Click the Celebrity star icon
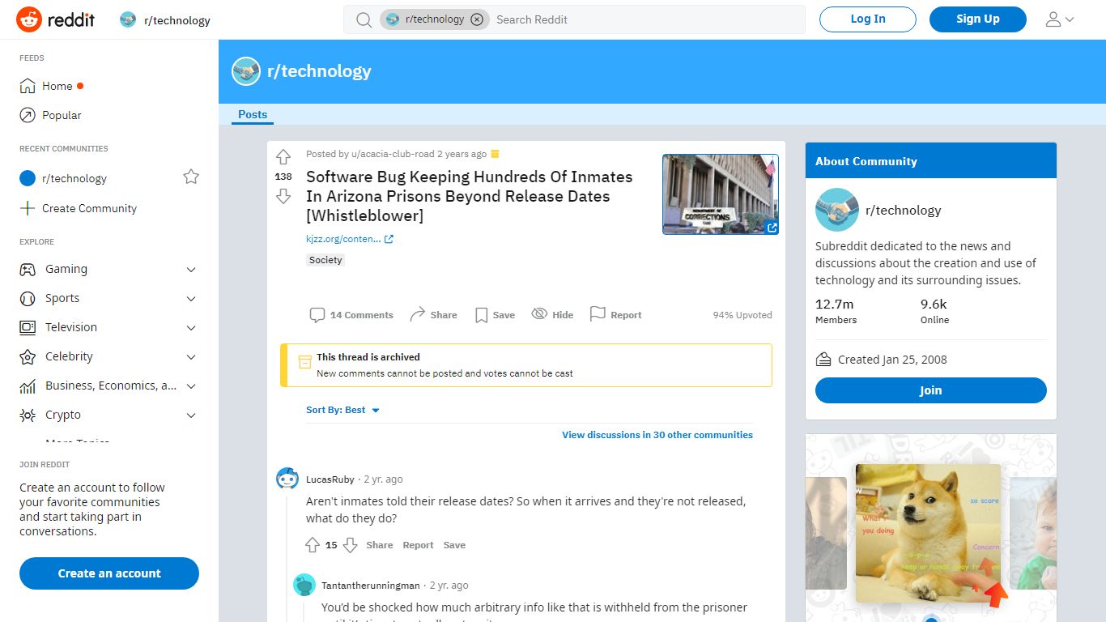Screen dimensions: 1106x622 tap(28, 357)
